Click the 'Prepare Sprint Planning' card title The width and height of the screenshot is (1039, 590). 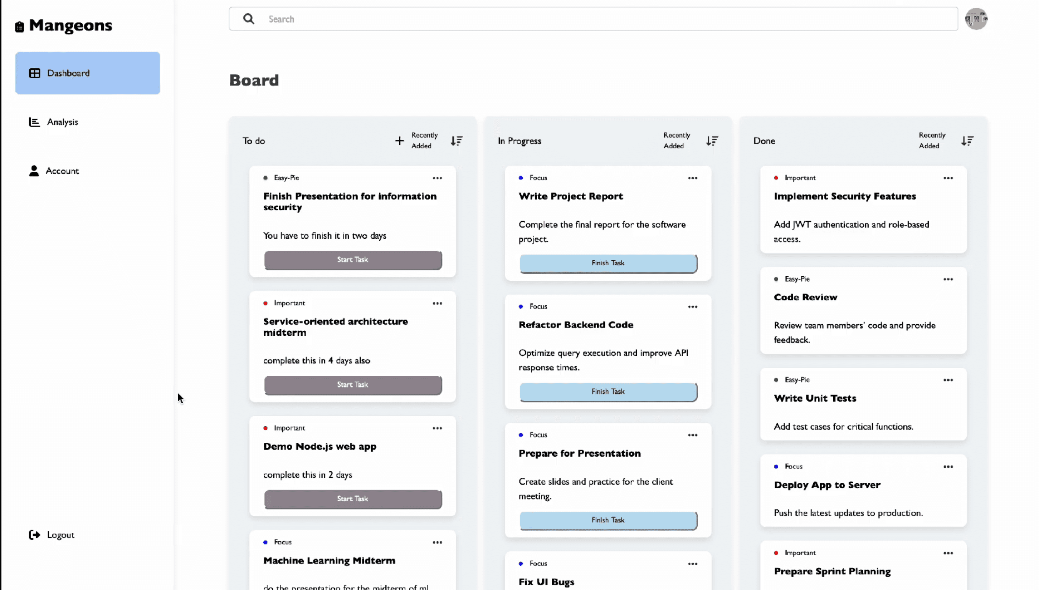point(832,571)
